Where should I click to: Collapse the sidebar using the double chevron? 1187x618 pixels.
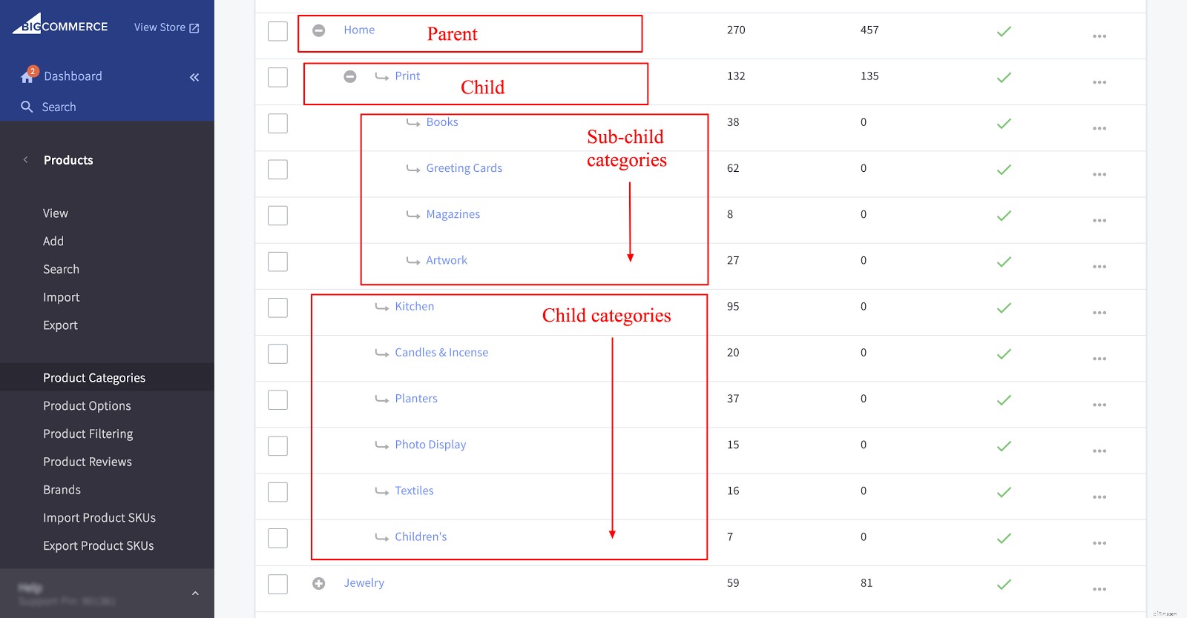[194, 76]
